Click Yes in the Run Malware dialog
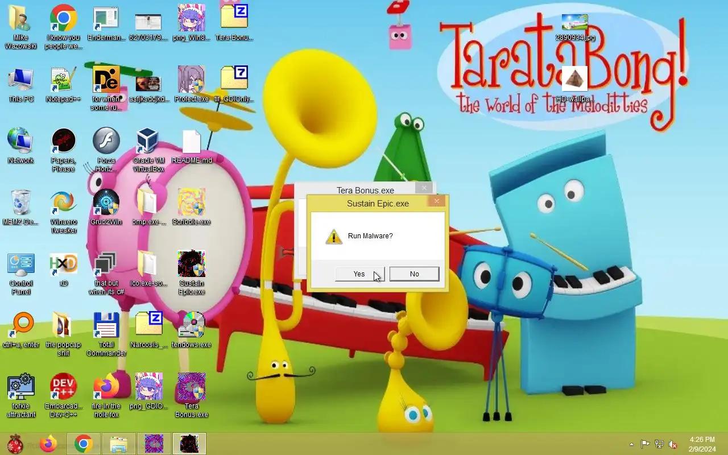 click(359, 274)
